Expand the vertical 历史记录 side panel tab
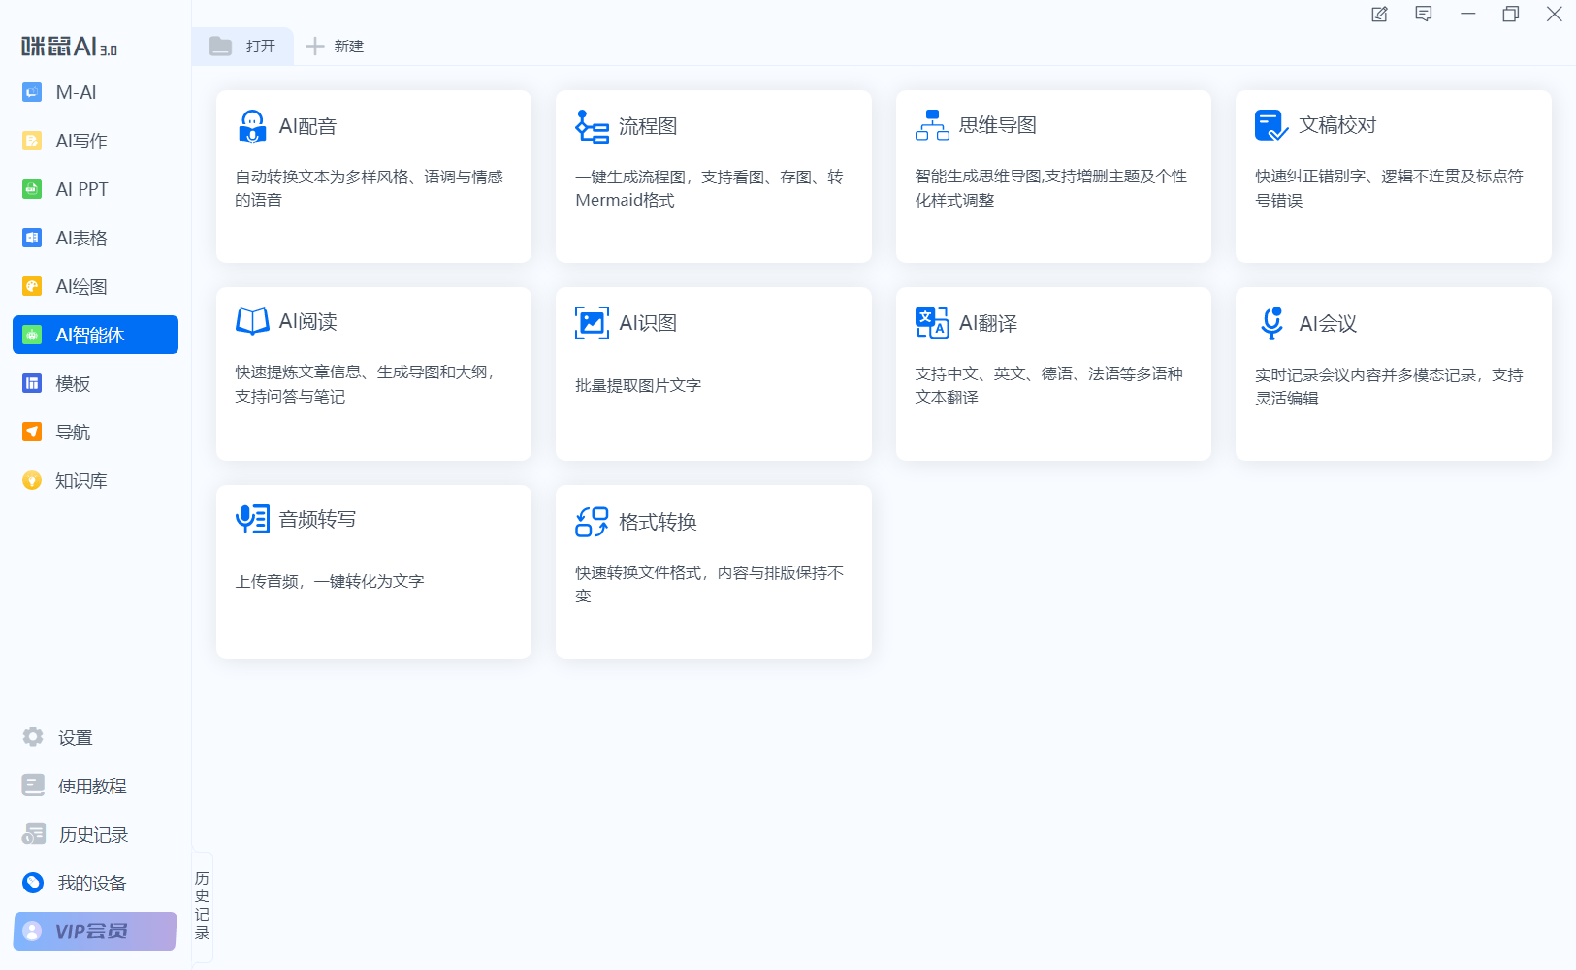 202,906
